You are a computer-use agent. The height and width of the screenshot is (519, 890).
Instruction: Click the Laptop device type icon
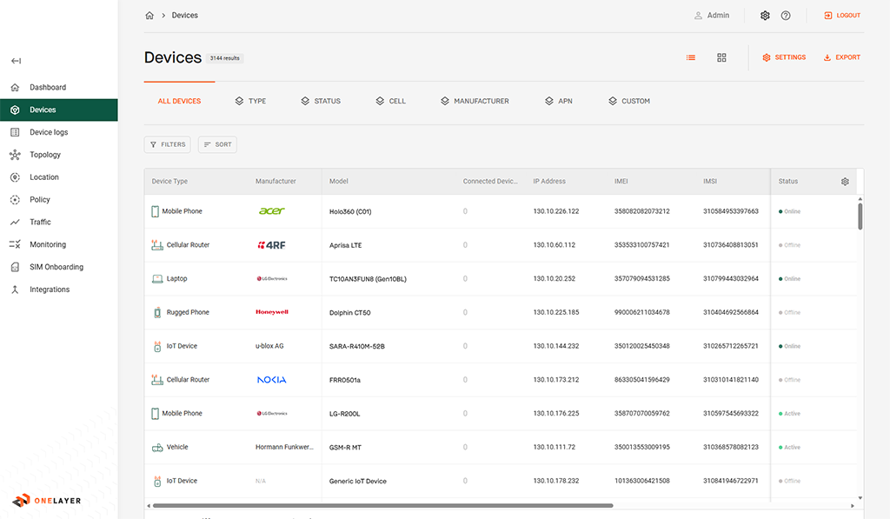coord(157,279)
